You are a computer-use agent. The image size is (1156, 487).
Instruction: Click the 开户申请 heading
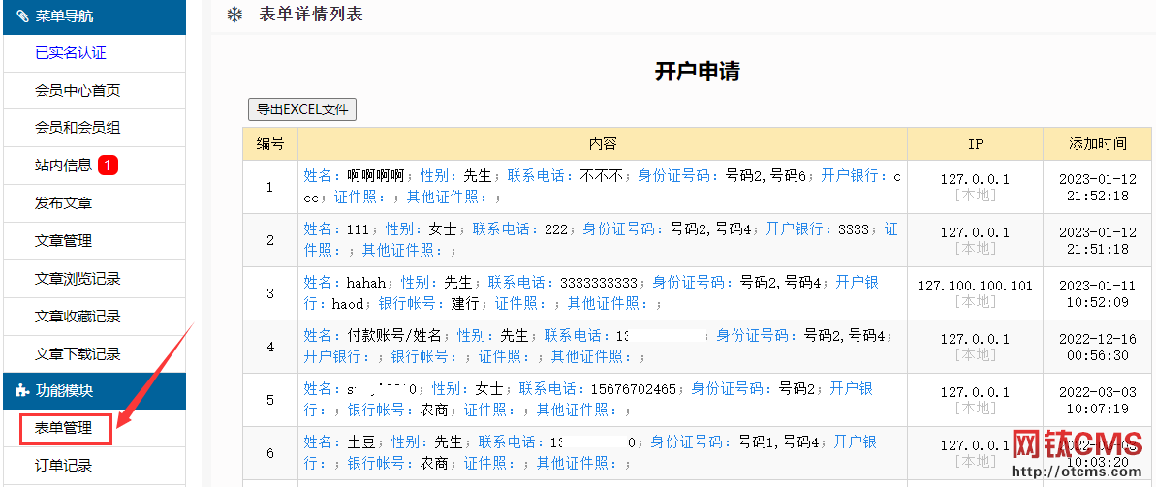click(697, 72)
